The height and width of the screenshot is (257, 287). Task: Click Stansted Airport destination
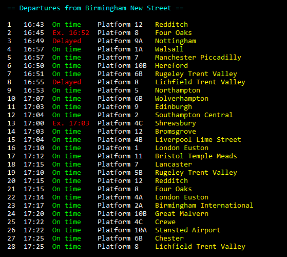(188, 230)
